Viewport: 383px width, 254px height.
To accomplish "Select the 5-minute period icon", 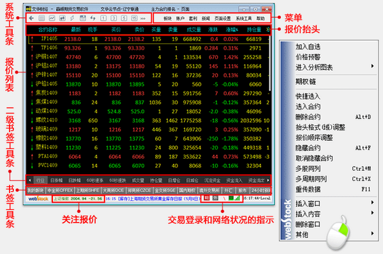I will (124, 18).
